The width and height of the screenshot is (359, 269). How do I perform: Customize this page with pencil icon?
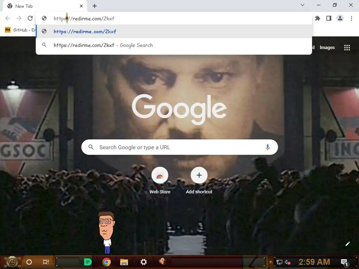347,244
